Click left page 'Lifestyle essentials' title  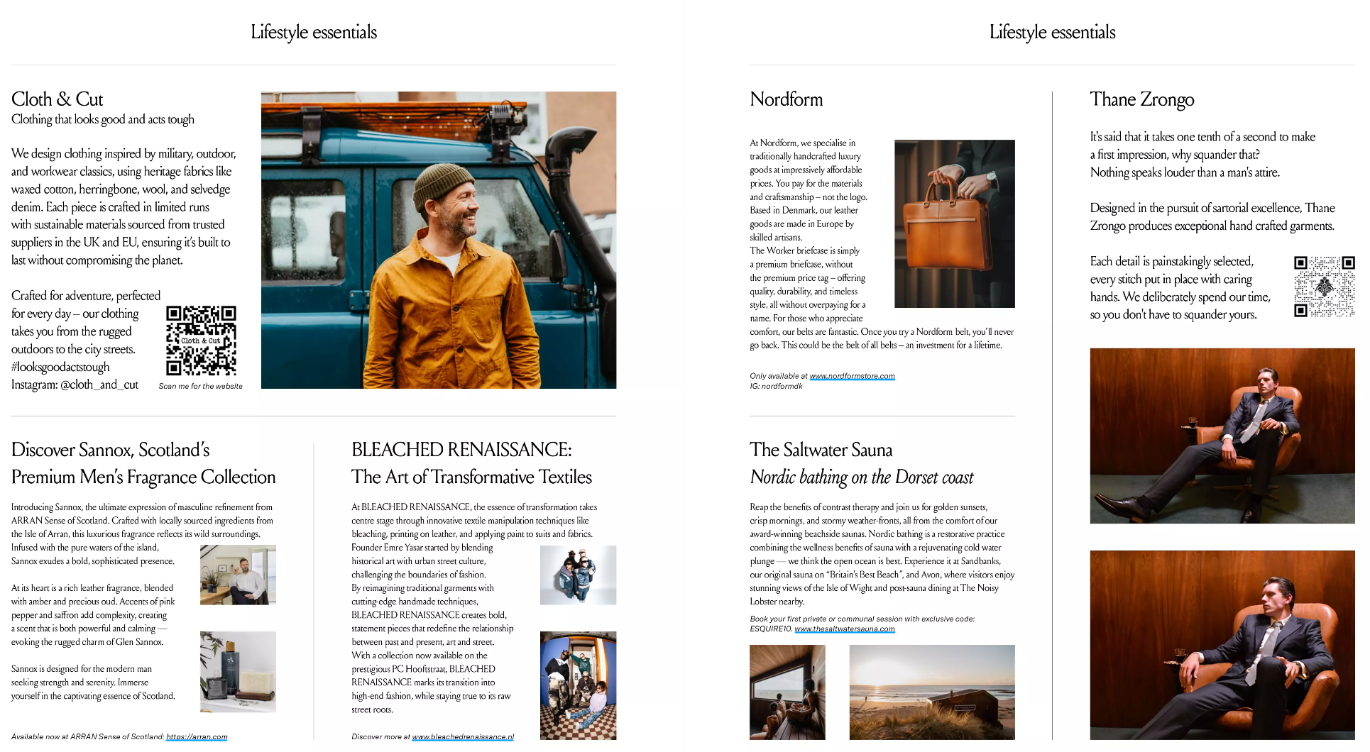[x=314, y=32]
